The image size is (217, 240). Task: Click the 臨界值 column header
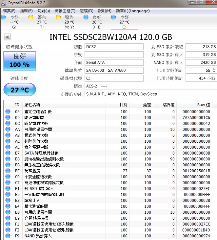165,105
